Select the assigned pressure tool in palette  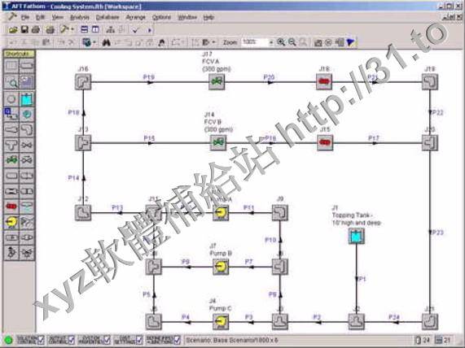pyautogui.click(x=27, y=115)
